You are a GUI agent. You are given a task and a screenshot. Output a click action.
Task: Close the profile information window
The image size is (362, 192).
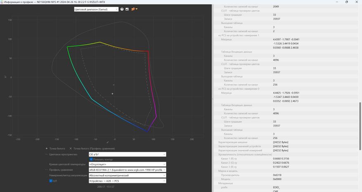pos(357,2)
